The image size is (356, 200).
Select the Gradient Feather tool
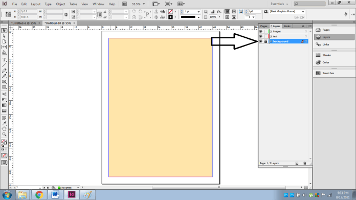click(x=4, y=111)
